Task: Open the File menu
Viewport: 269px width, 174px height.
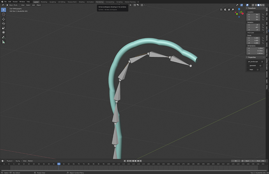Action: click(x=5, y=2)
